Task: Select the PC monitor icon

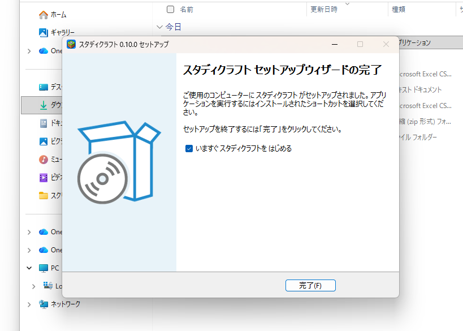Action: click(x=44, y=268)
